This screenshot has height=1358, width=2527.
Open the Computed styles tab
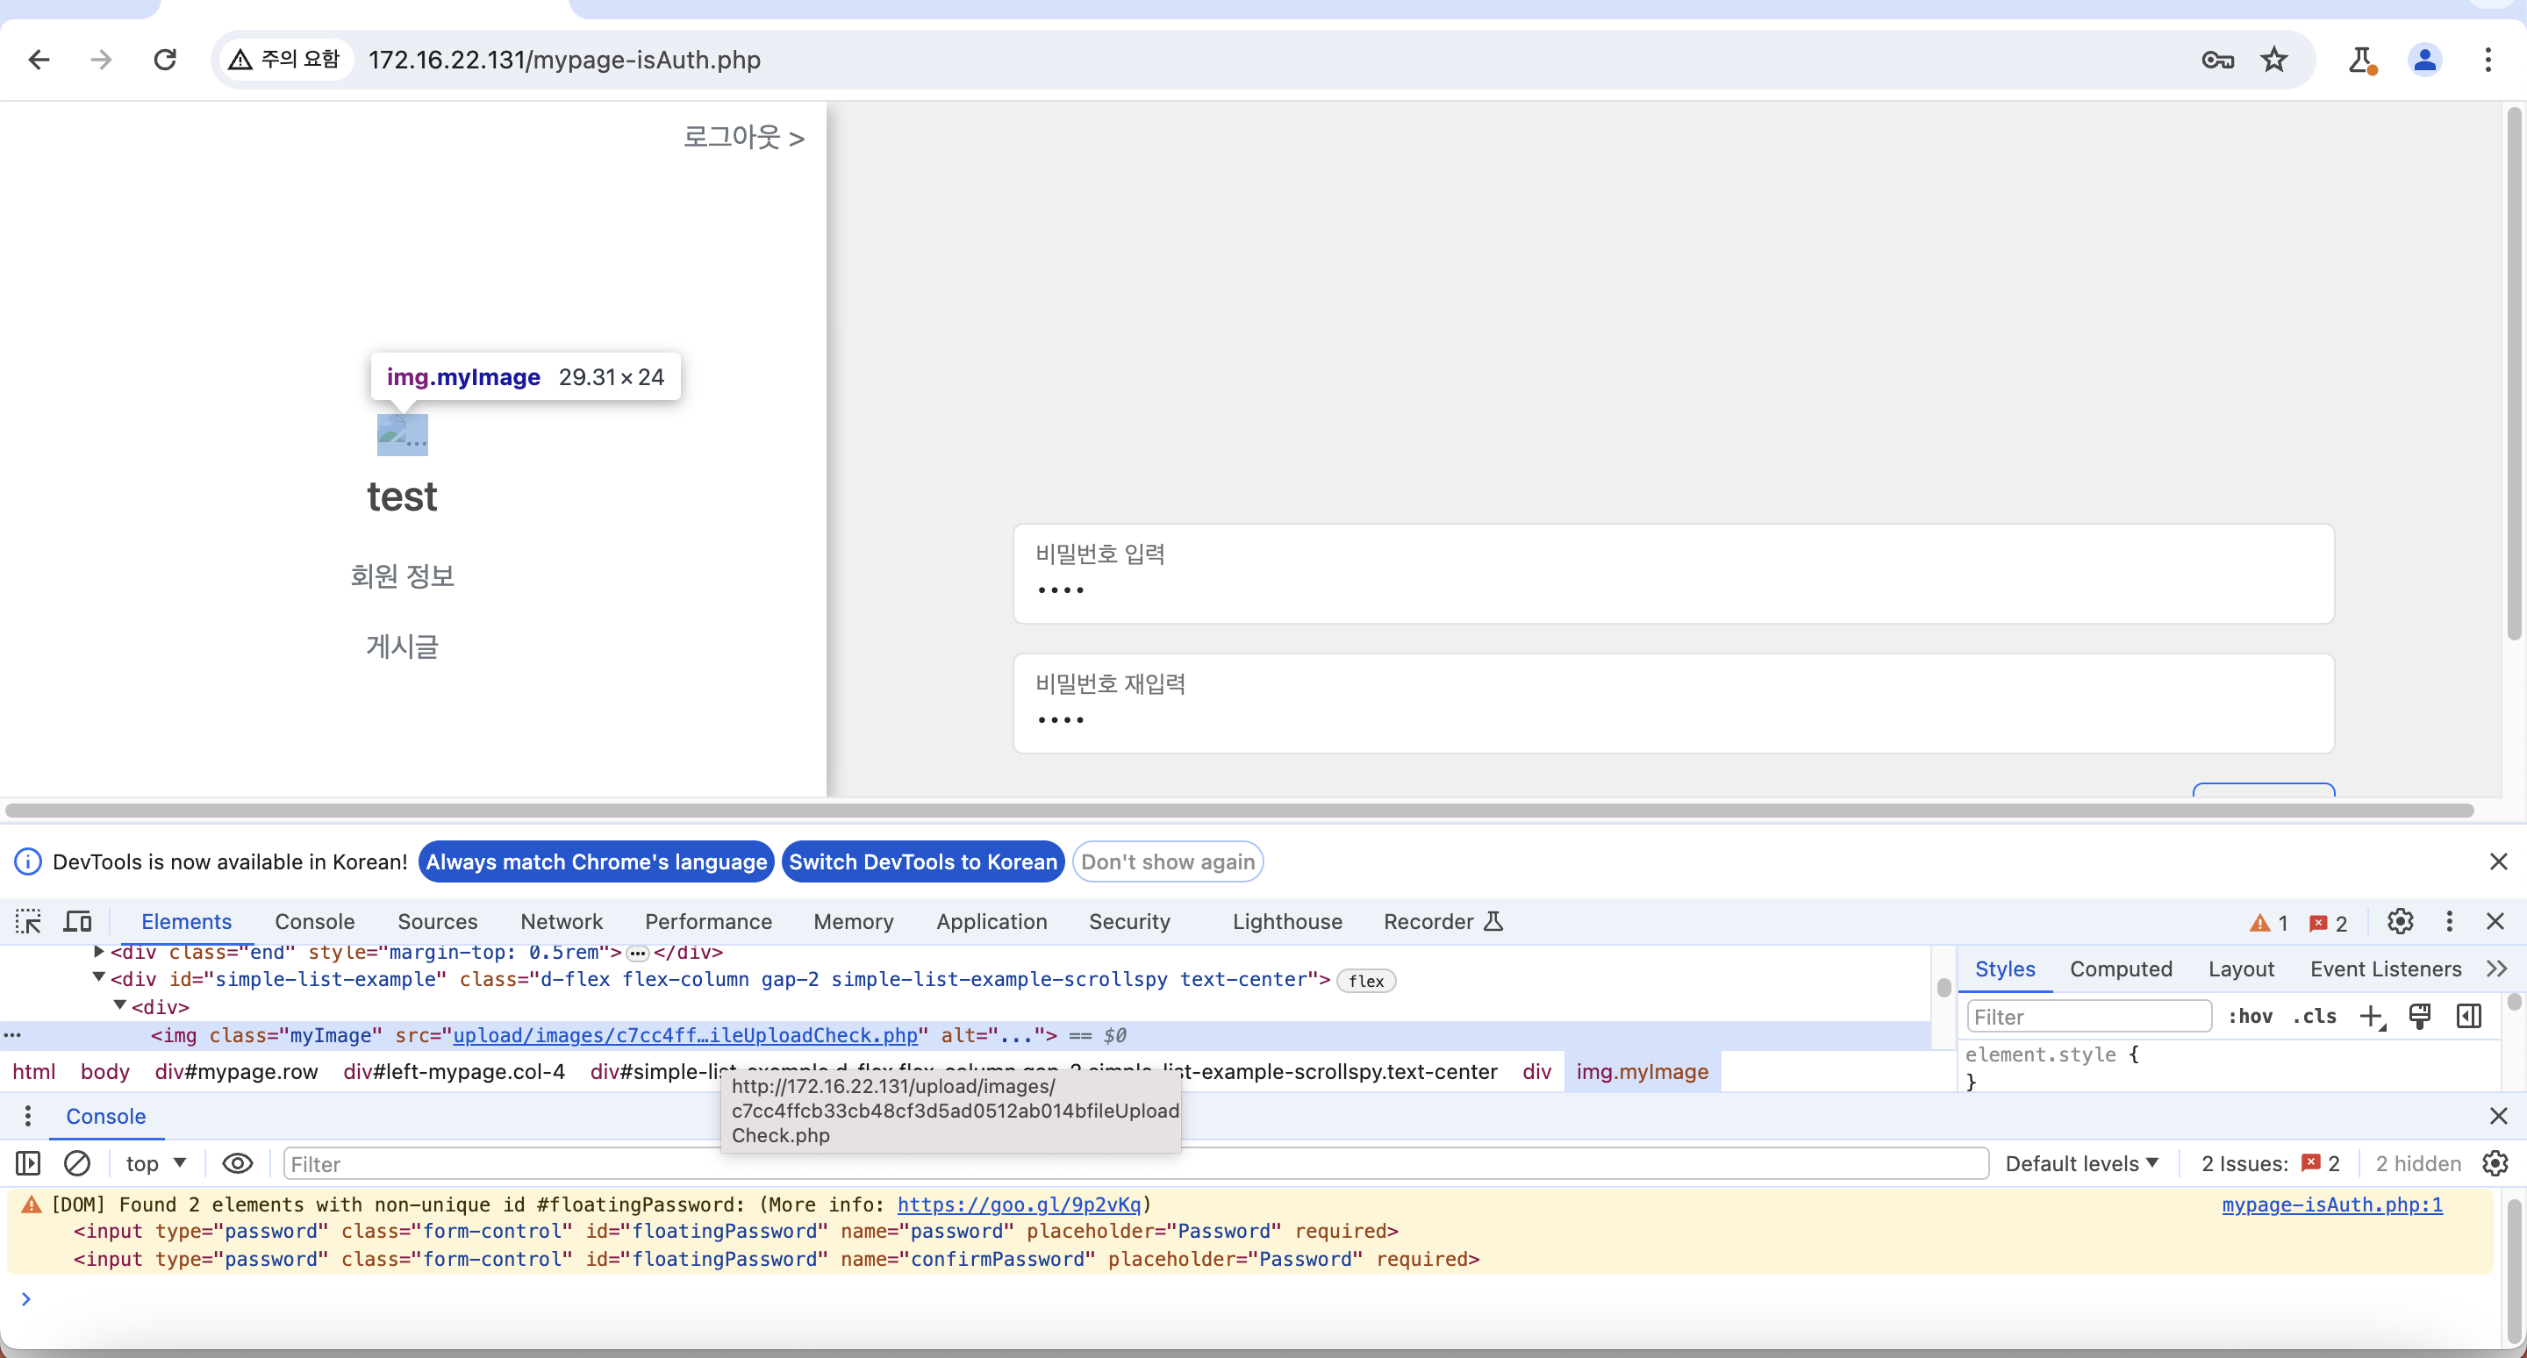2121,969
